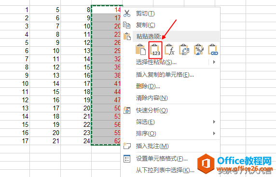This screenshot has height=177, width=276.
Task: Open the 筛选(E) submenu entry
Action: point(145,122)
